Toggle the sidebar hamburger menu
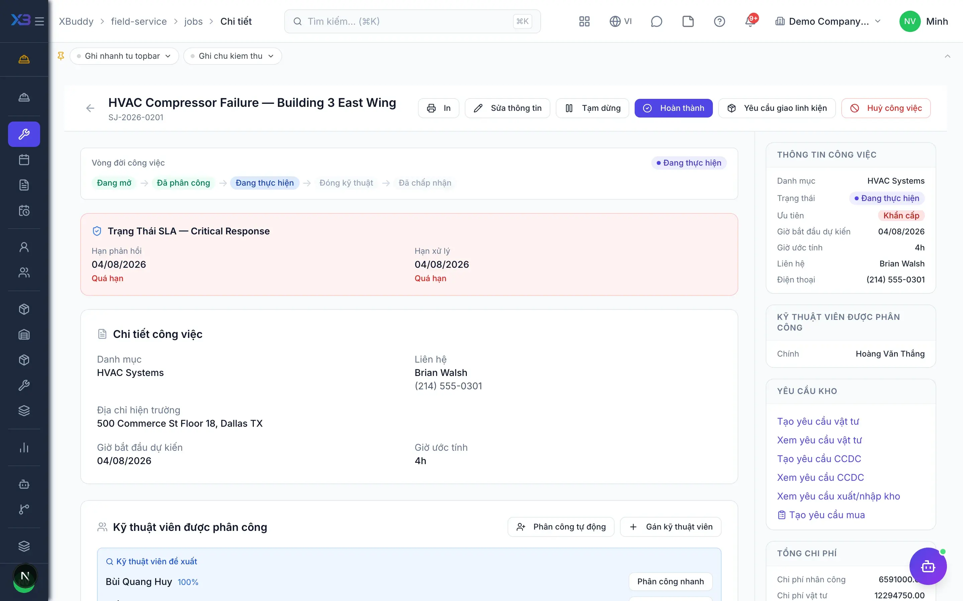 (39, 21)
